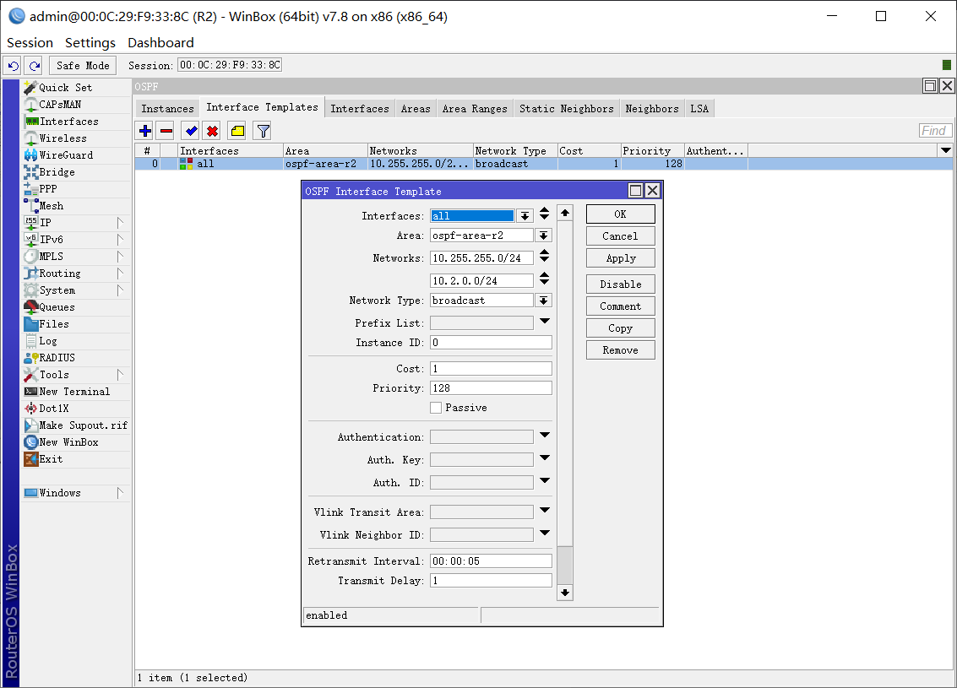Click the Undo arrow icon in toolbar

[x=13, y=65]
